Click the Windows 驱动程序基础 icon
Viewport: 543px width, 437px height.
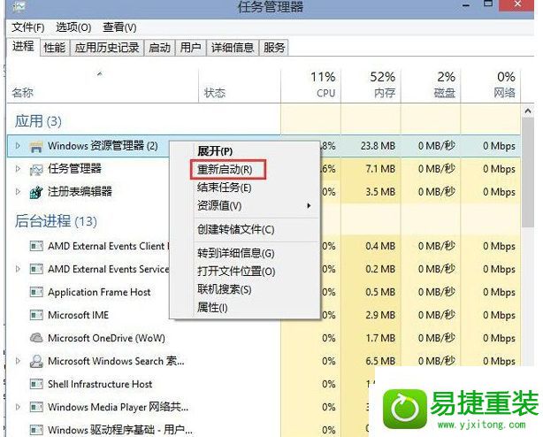(36, 430)
